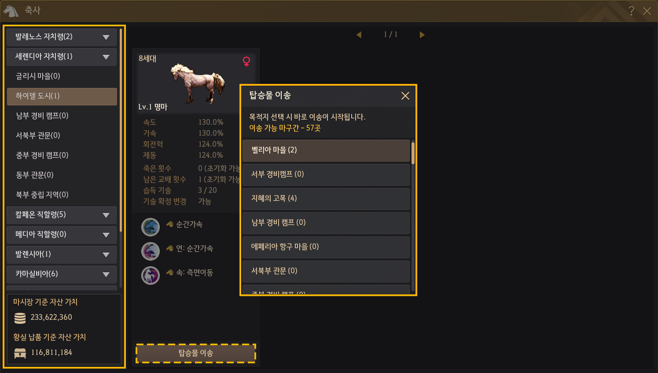658x373 pixels.
Task: Choose 벨리아 마을 (2) as destination
Action: (326, 151)
